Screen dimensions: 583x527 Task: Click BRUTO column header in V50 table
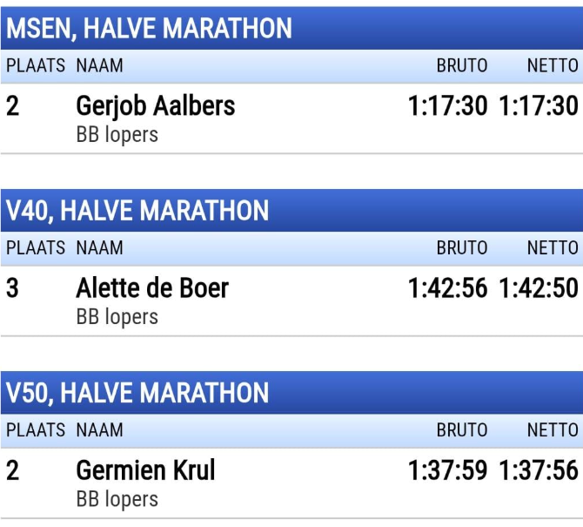pyautogui.click(x=462, y=430)
